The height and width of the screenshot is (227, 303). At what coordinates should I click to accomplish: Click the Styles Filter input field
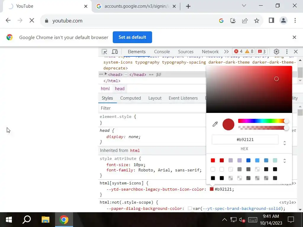[x=152, y=108]
